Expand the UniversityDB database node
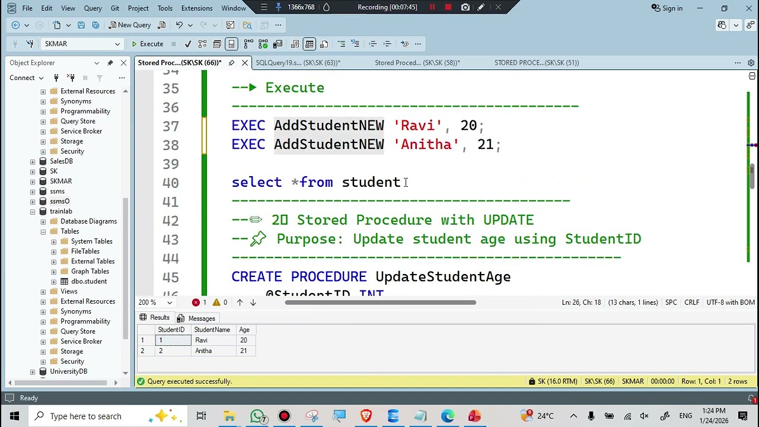The height and width of the screenshot is (427, 759). (33, 371)
